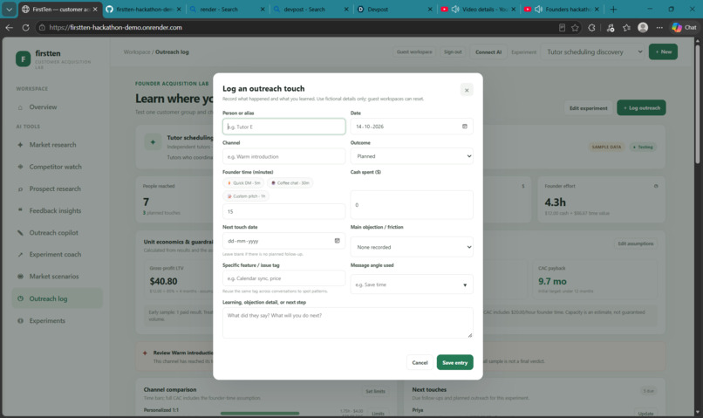The width and height of the screenshot is (703, 418).
Task: Click the Guest workspace button
Action: point(414,52)
